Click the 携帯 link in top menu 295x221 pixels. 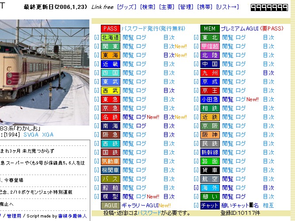coord(205,7)
